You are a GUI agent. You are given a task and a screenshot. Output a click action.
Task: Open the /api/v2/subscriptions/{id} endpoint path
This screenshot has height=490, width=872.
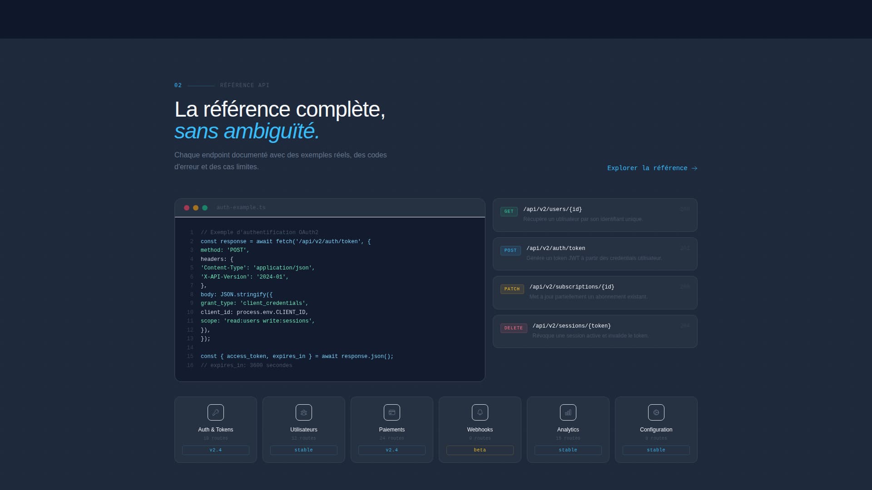pyautogui.click(x=572, y=287)
